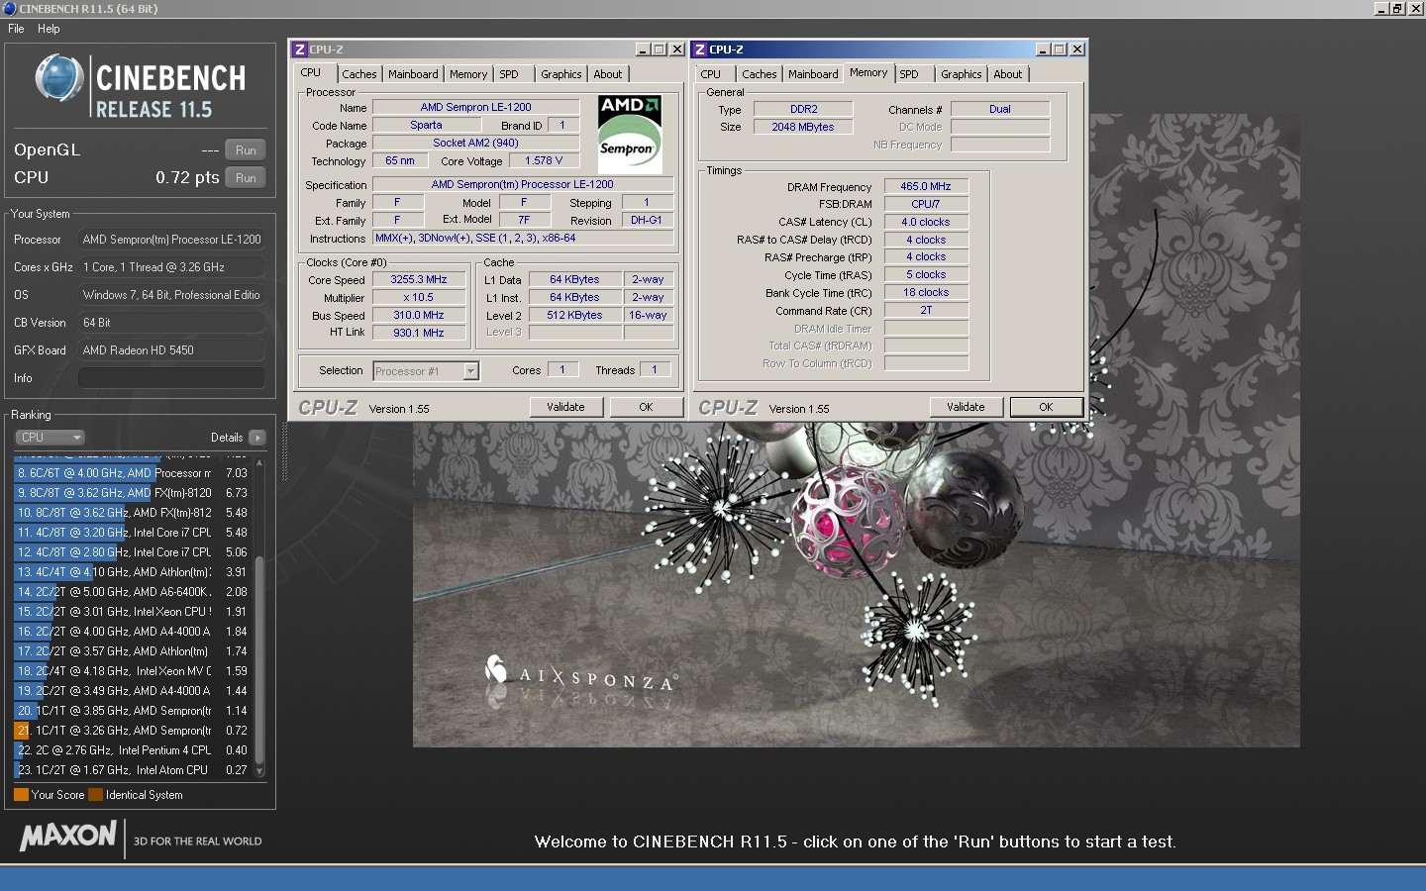Select ranking row 23 Intel Atom CPU

[133, 770]
